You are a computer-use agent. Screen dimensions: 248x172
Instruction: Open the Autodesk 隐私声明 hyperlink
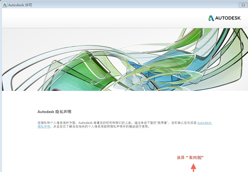coord(204,123)
